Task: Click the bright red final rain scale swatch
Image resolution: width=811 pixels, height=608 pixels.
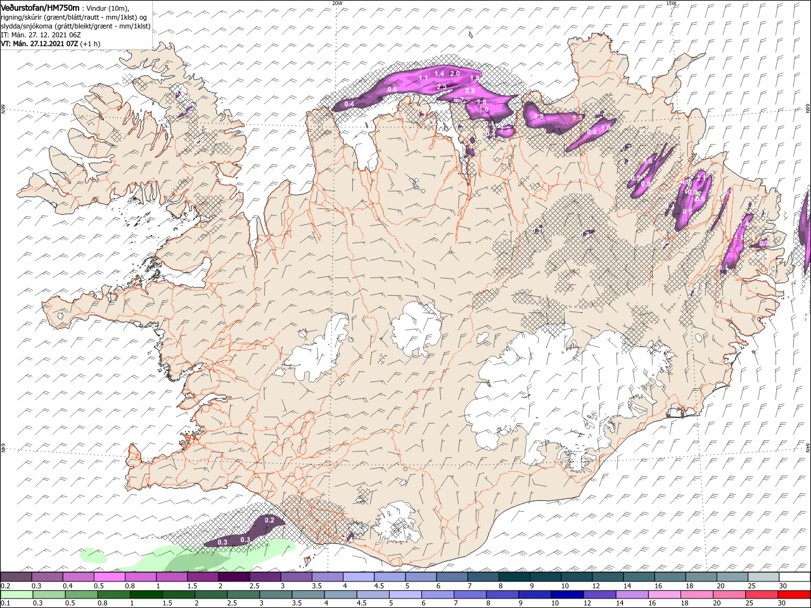Action: (x=794, y=595)
